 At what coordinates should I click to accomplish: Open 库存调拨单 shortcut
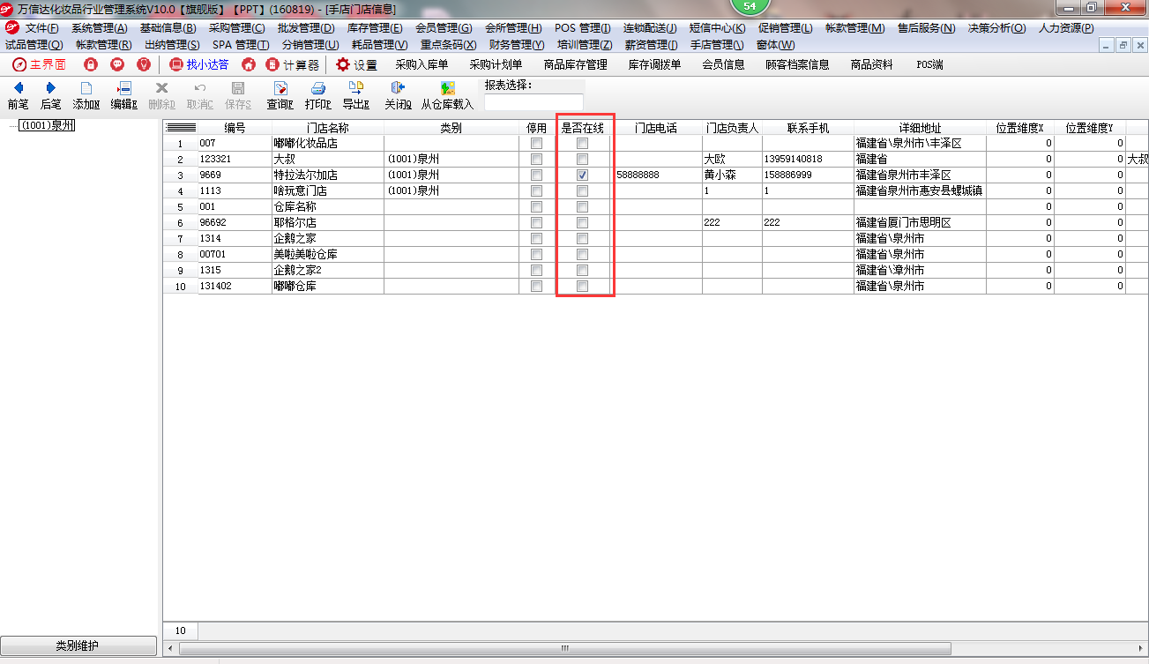point(654,64)
